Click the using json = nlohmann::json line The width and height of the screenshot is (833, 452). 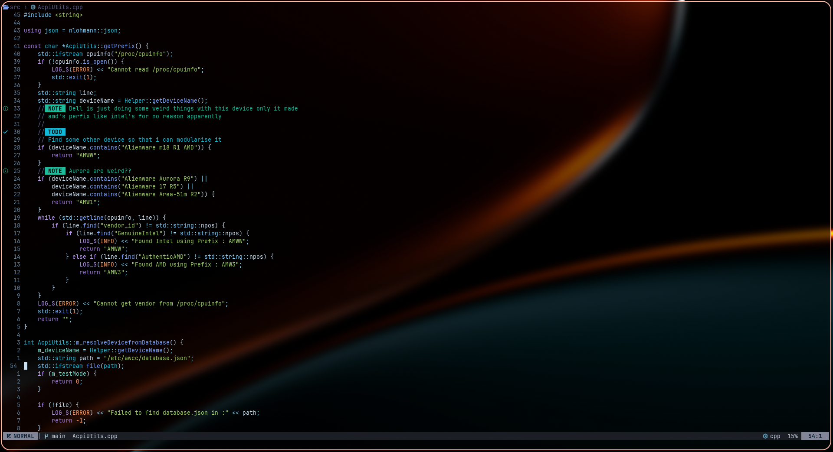pyautogui.click(x=72, y=31)
